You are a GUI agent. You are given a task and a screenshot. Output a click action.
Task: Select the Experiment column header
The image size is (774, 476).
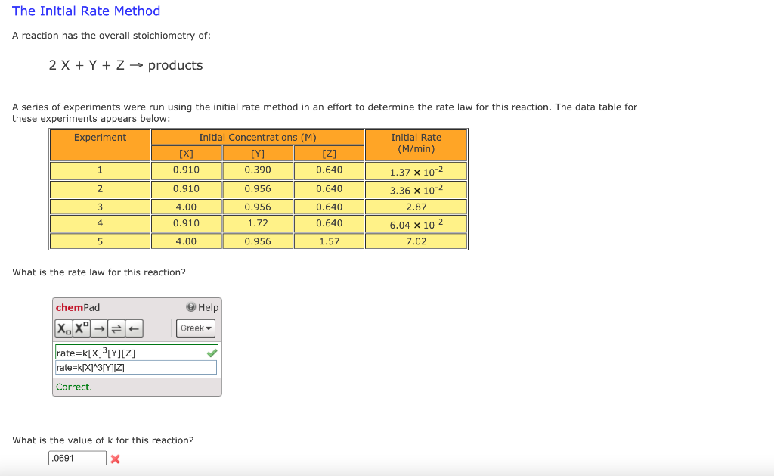click(99, 137)
